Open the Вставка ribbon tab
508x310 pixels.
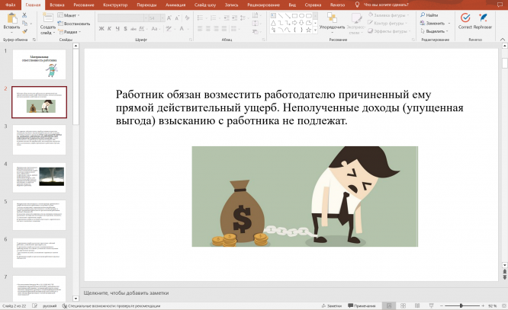click(x=57, y=4)
